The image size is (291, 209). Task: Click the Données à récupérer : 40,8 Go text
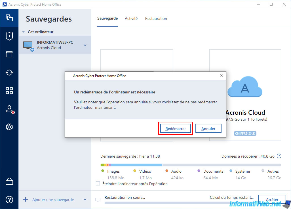pos(248,156)
